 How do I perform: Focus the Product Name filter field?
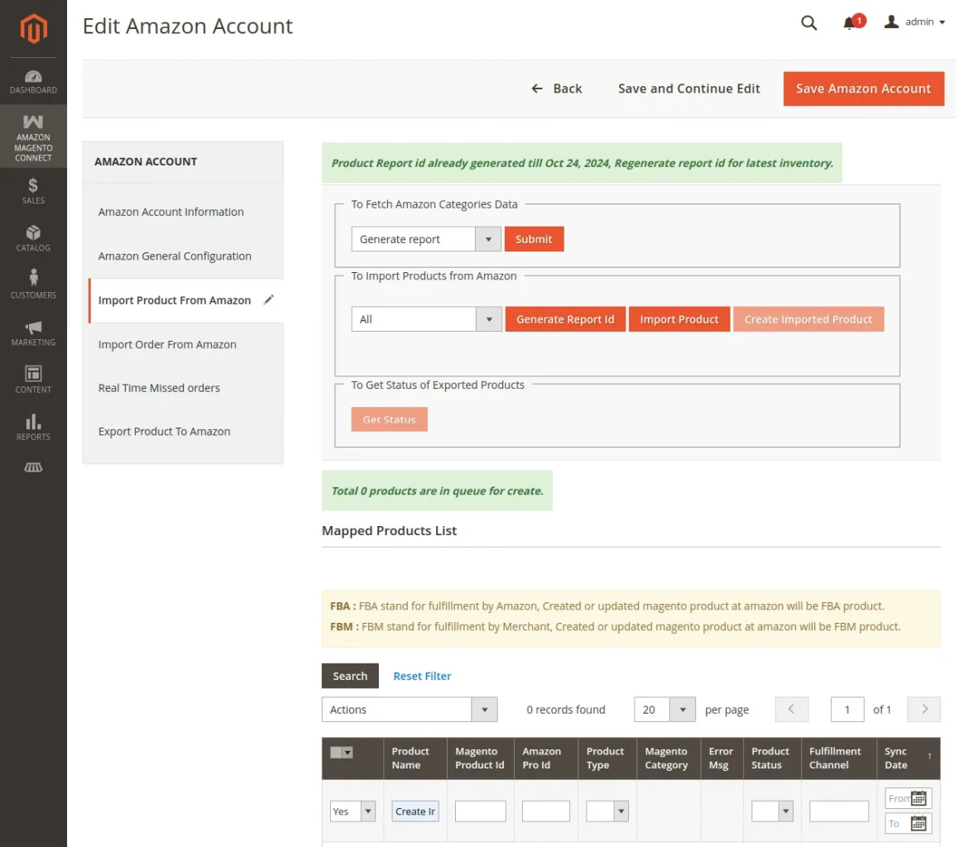click(415, 811)
